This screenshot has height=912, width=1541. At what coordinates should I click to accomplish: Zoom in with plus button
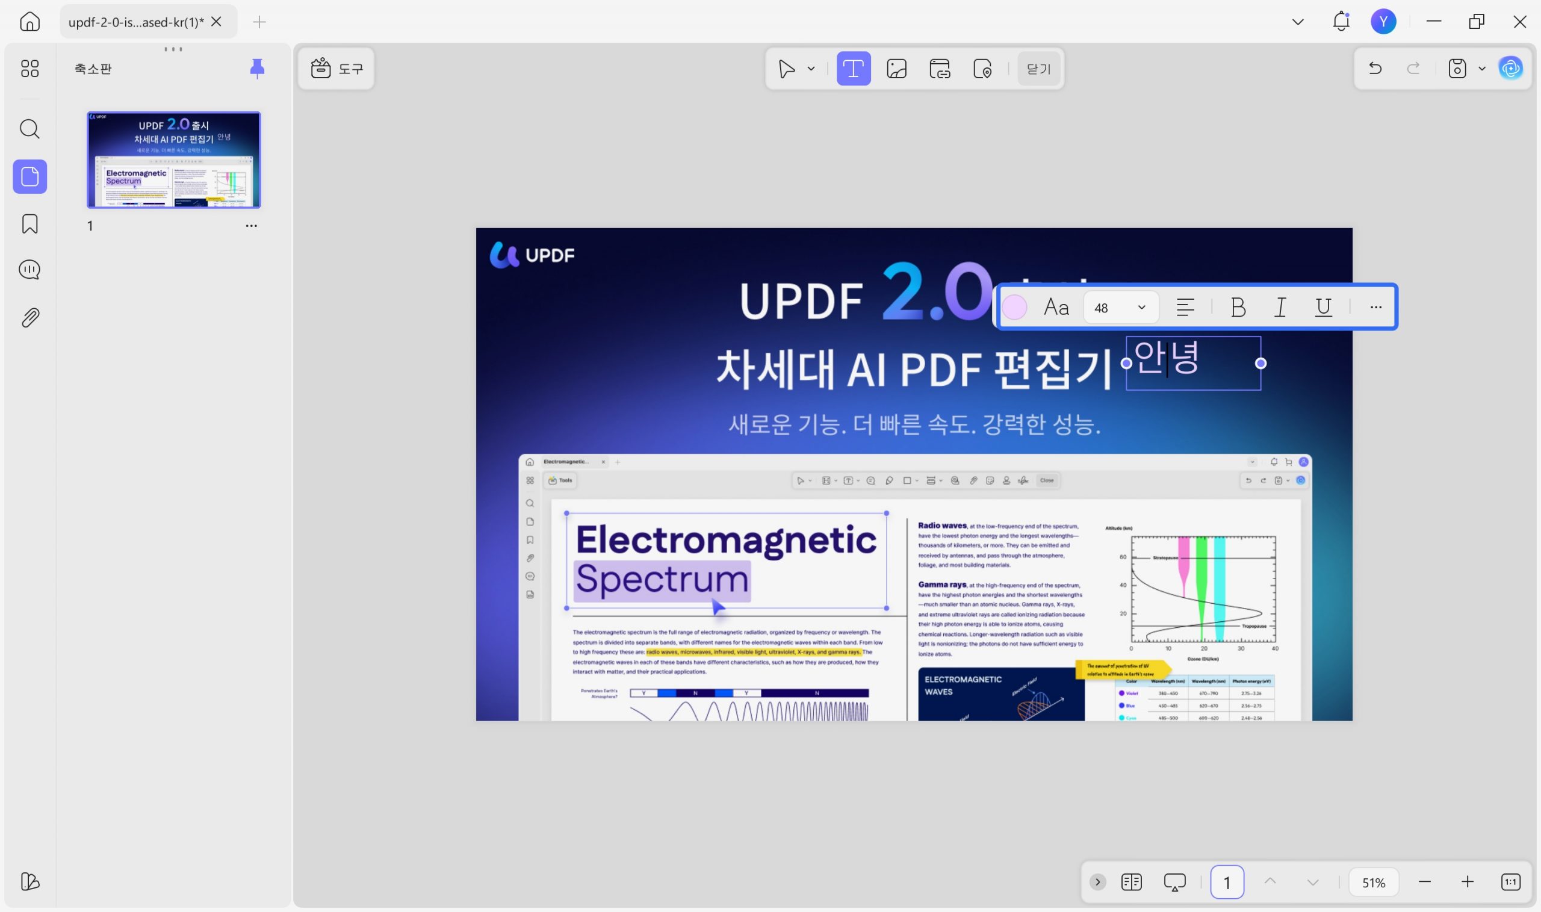pos(1468,883)
